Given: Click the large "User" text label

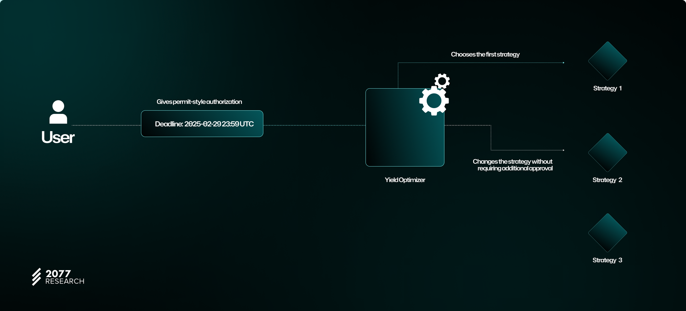Looking at the screenshot, I should coord(58,137).
